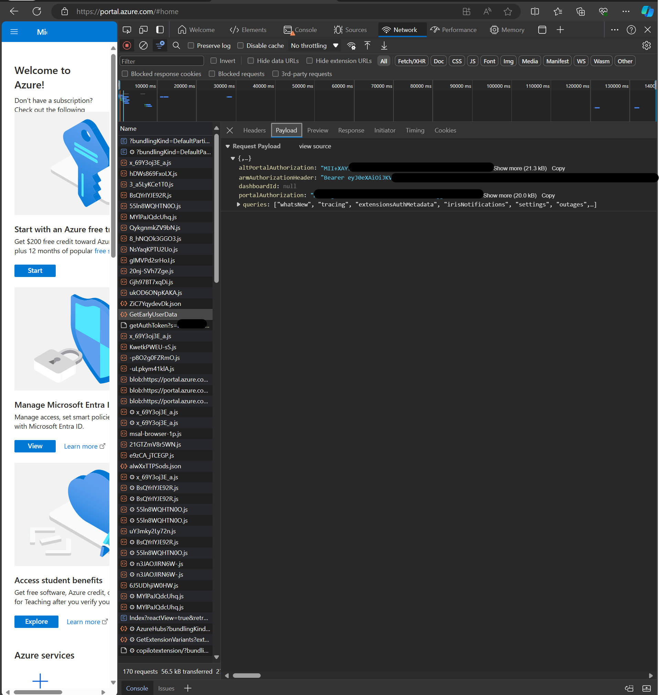Screen dimensions: 659x695
Task: Focus the network Filter input field
Action: 162,61
